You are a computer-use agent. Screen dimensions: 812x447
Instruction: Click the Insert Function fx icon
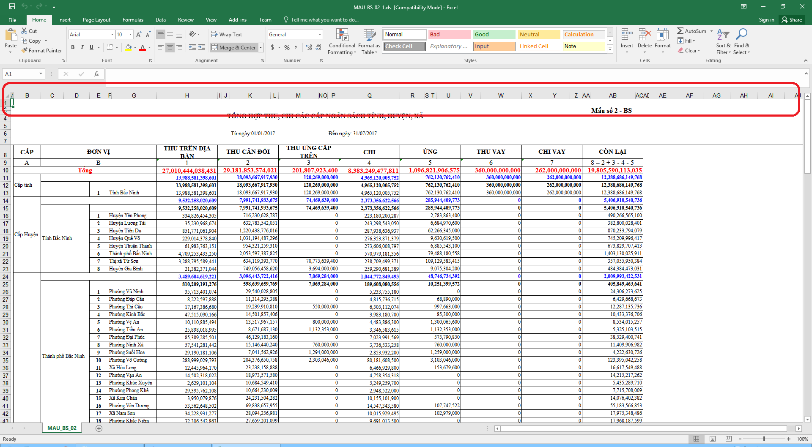[x=96, y=74]
